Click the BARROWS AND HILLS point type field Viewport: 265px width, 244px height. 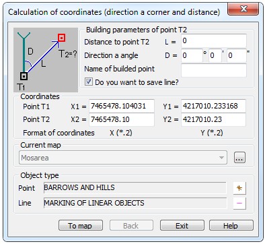coord(135,188)
